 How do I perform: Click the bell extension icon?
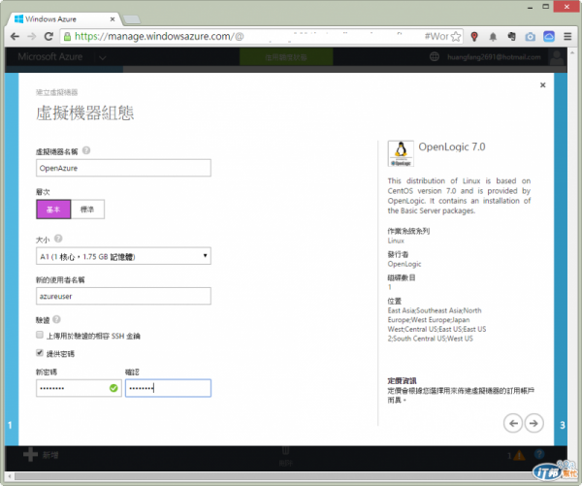point(493,37)
